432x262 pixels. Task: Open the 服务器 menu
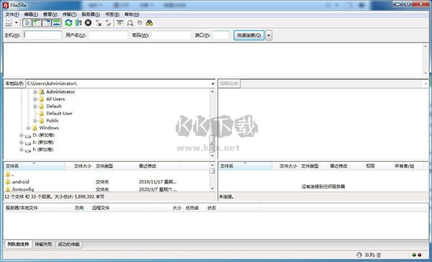point(91,14)
